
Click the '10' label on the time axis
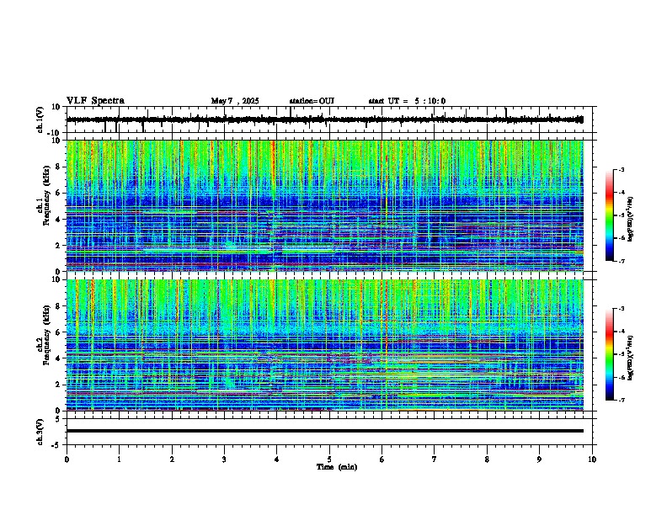pyautogui.click(x=592, y=459)
